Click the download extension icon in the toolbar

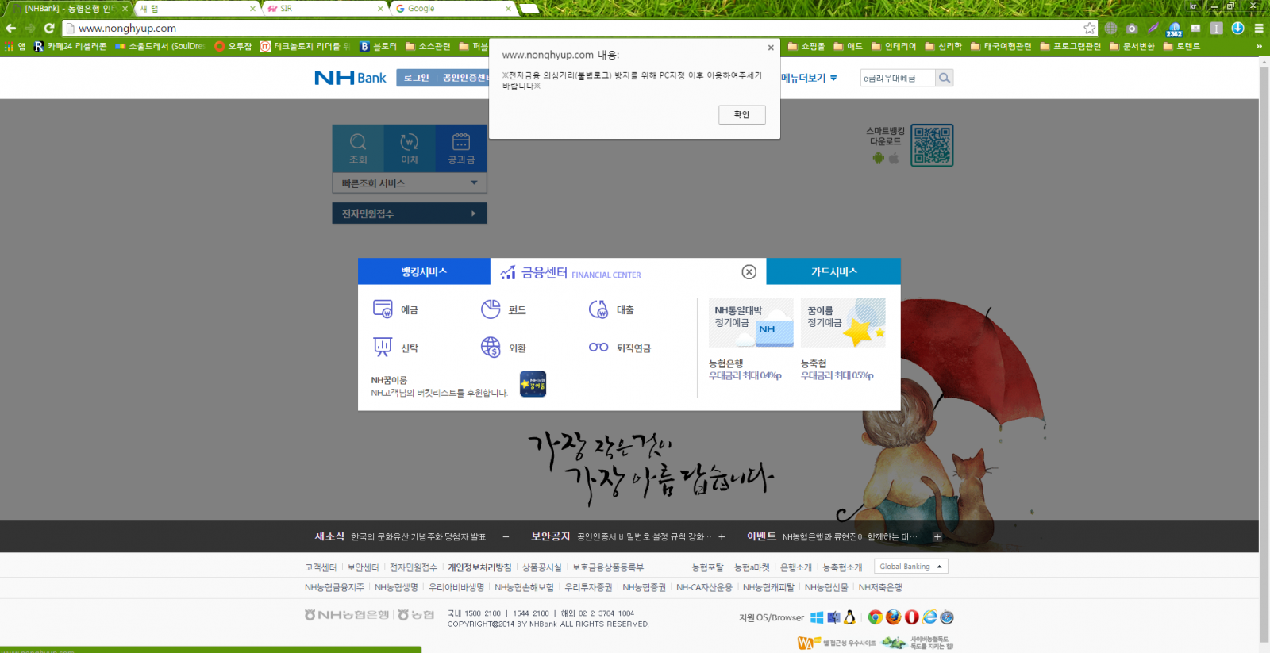pyautogui.click(x=1237, y=28)
